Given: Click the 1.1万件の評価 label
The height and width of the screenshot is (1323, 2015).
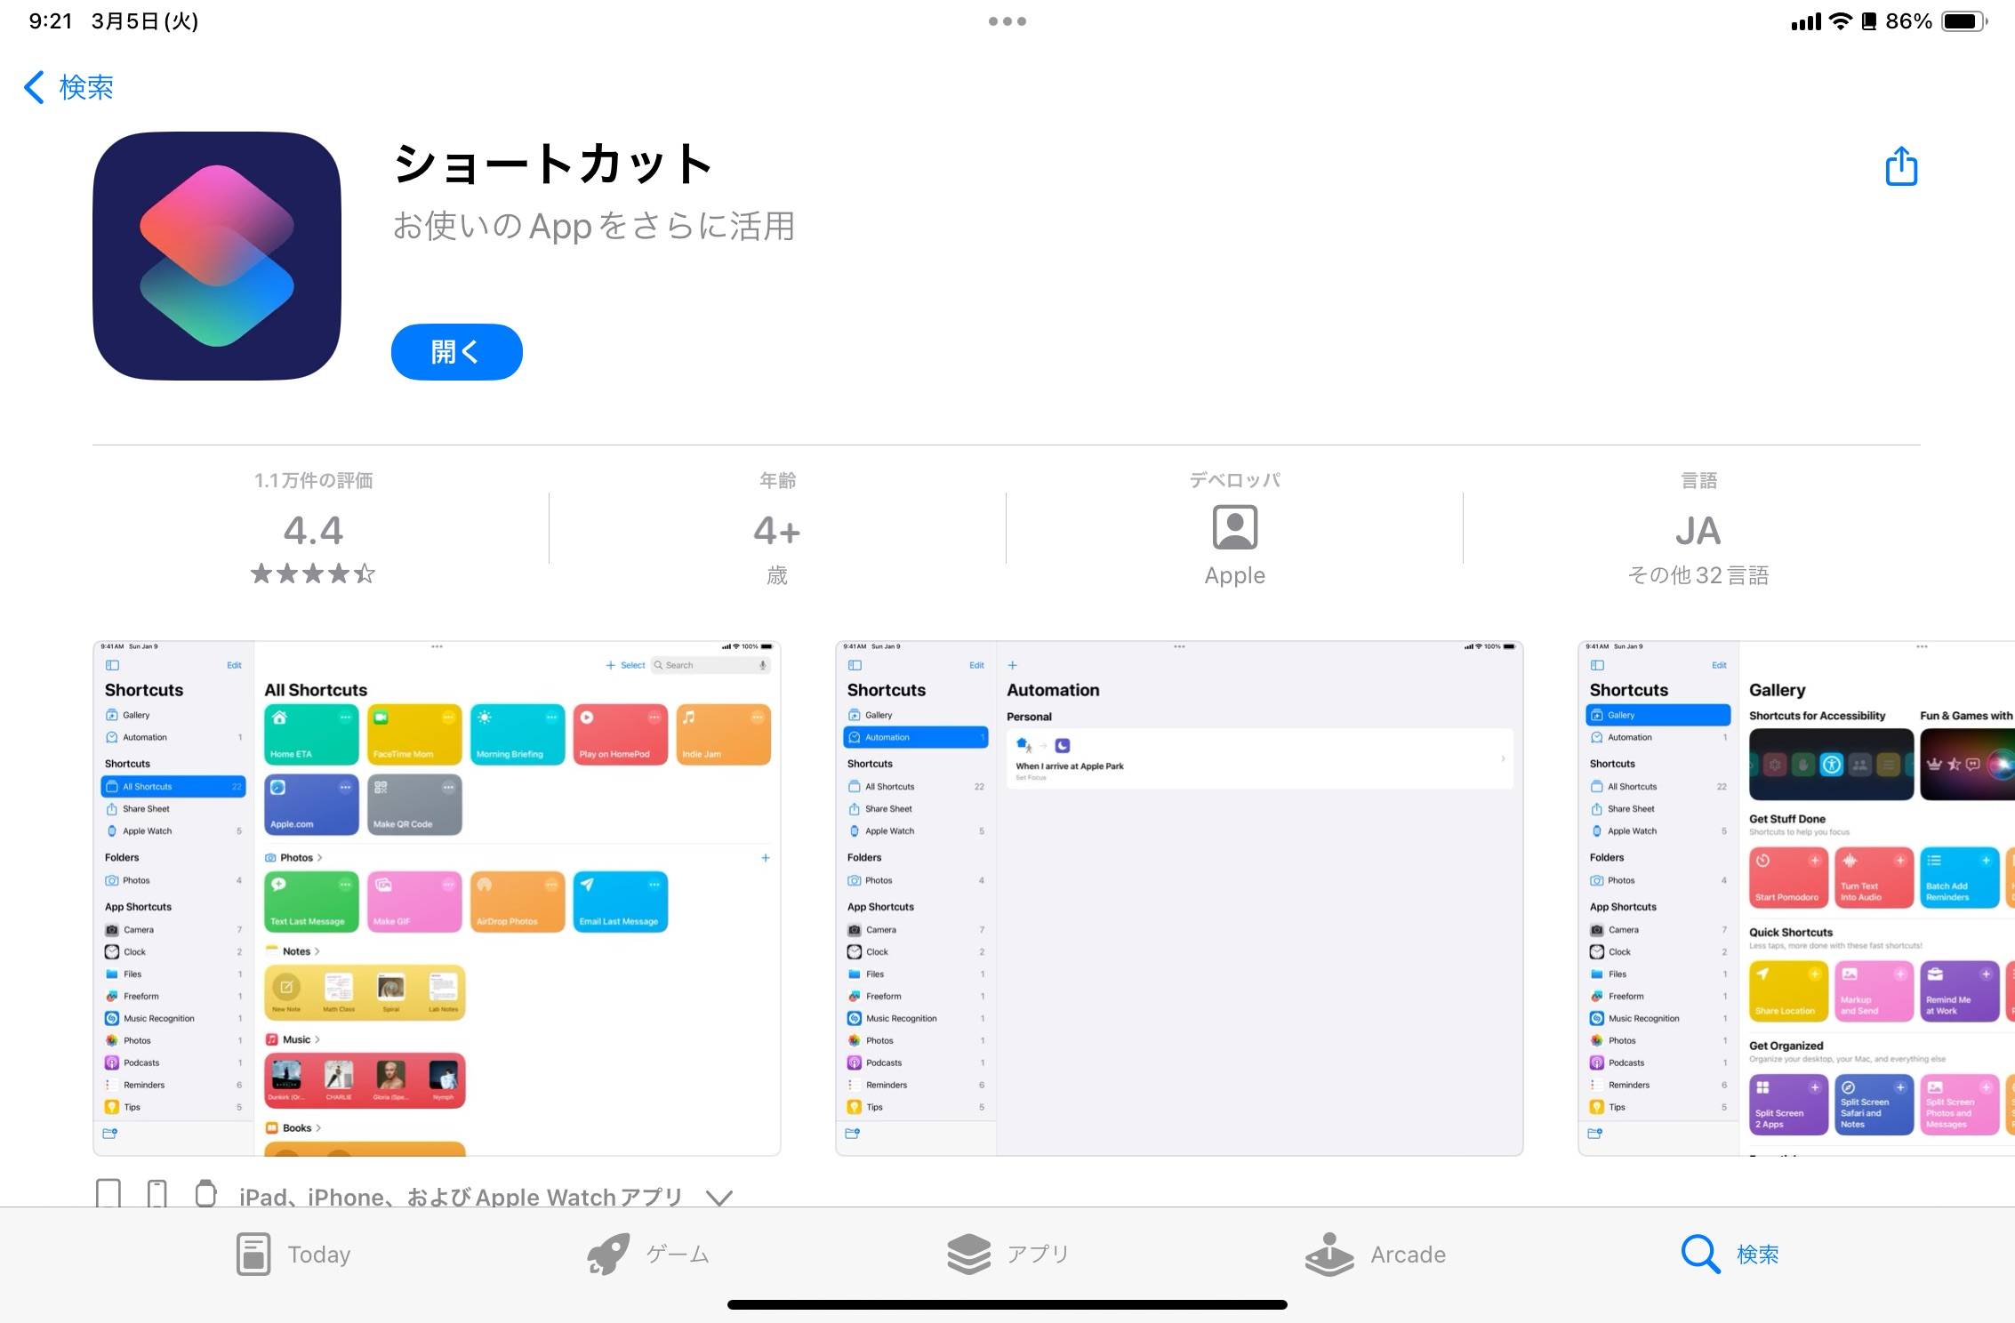Looking at the screenshot, I should click(313, 481).
